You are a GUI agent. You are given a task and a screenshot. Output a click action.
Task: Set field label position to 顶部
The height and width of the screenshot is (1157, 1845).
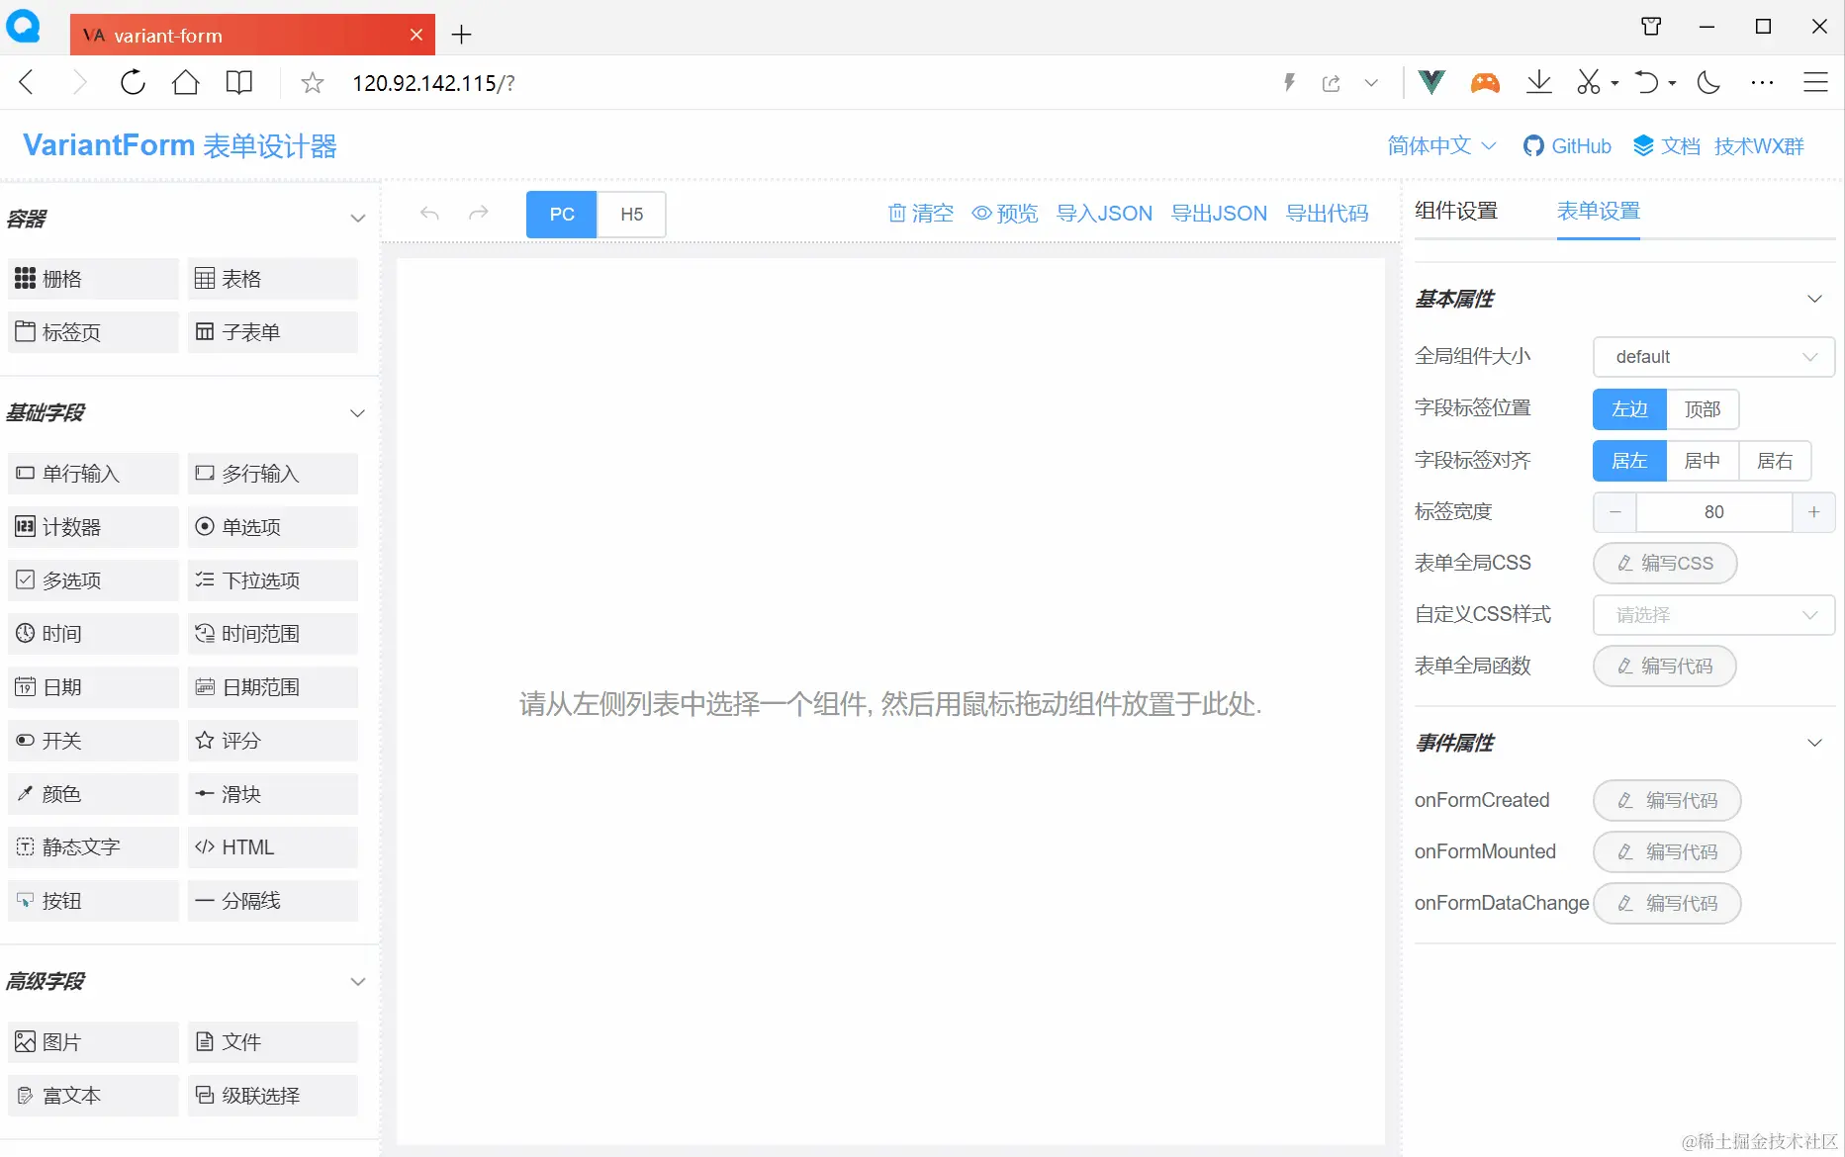1703,408
